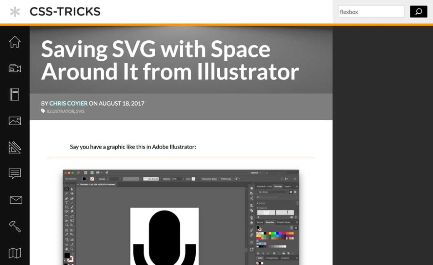Viewport: 433px width, 265px height.
Task: Open the picture-shaped Gallery icon in sidebar
Action: (15, 121)
